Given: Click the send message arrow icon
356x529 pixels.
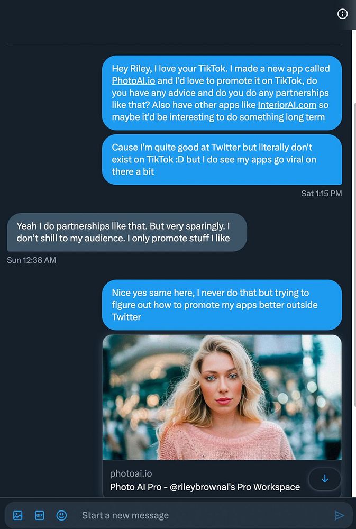Looking at the screenshot, I should [x=339, y=515].
